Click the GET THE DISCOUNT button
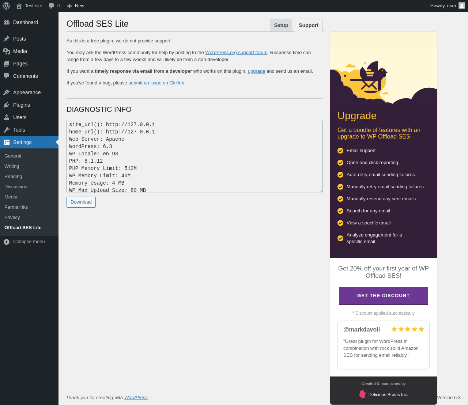This screenshot has height=405, width=468. pyautogui.click(x=384, y=296)
